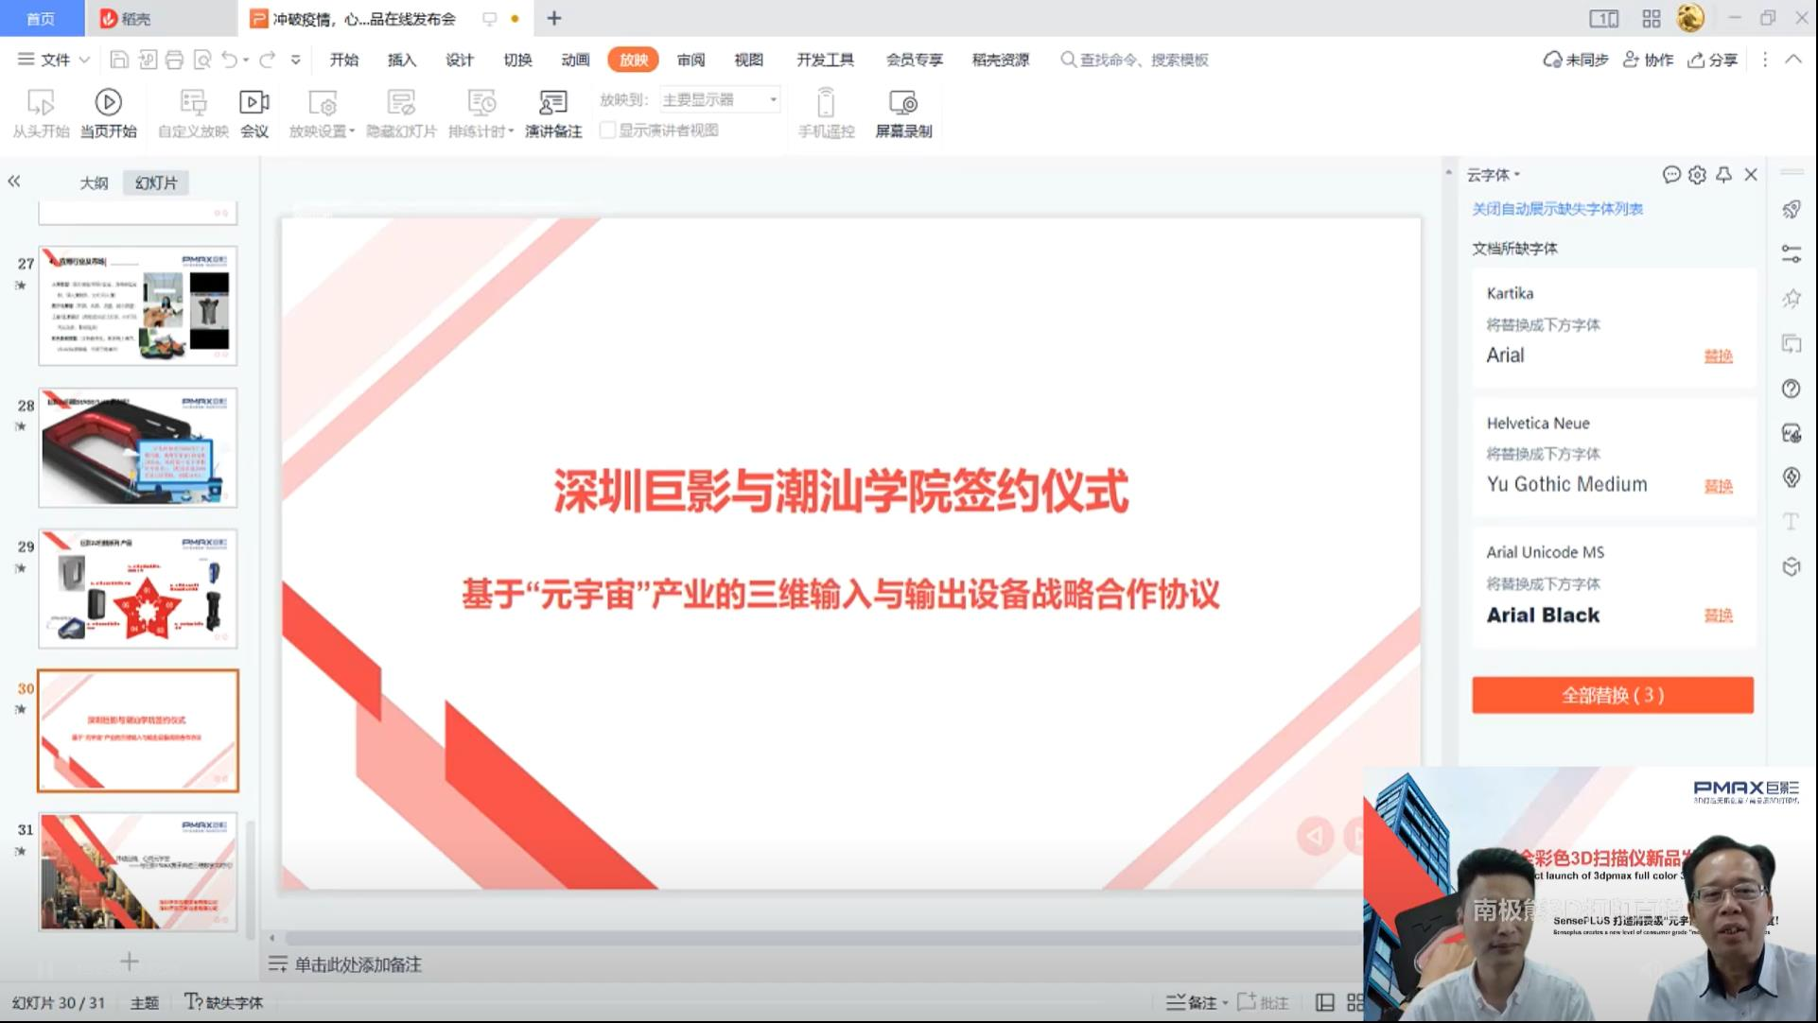Click the command search field
The image size is (1818, 1023).
[x=1135, y=60]
